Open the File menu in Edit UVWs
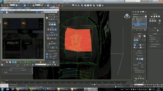This screenshot has height=91, width=163. click(x=2, y=10)
